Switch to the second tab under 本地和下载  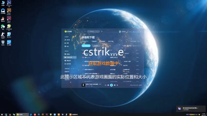click(x=94, y=42)
